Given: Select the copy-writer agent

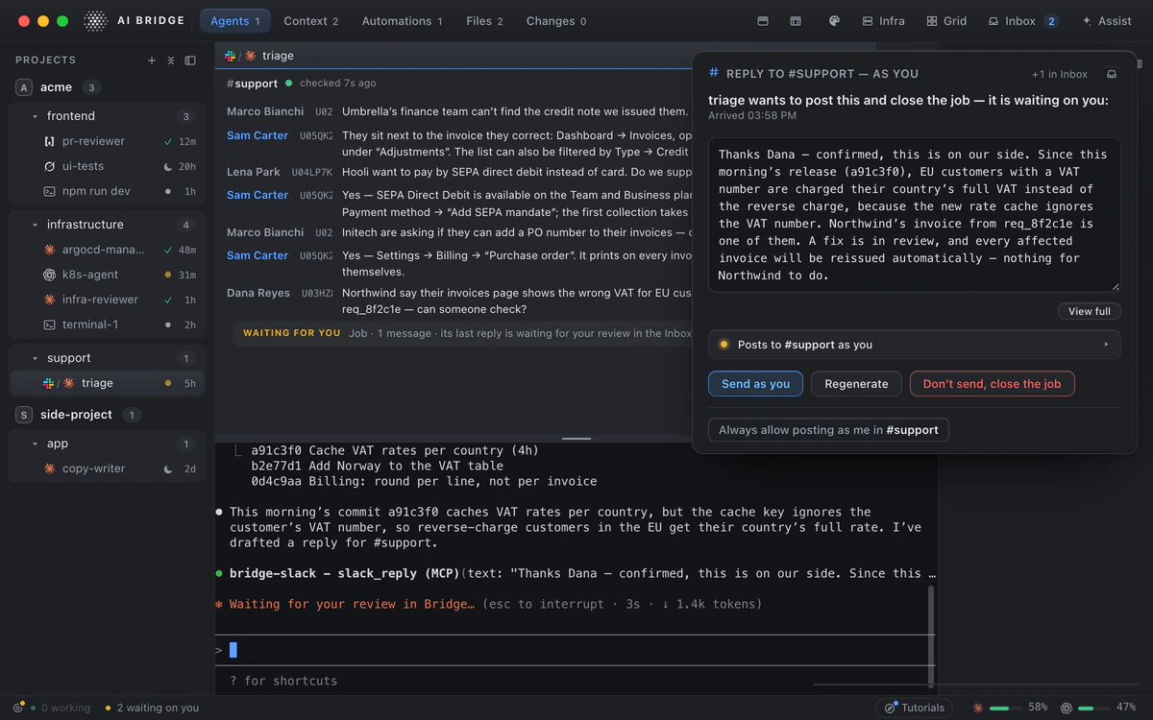Looking at the screenshot, I should tap(107, 468).
